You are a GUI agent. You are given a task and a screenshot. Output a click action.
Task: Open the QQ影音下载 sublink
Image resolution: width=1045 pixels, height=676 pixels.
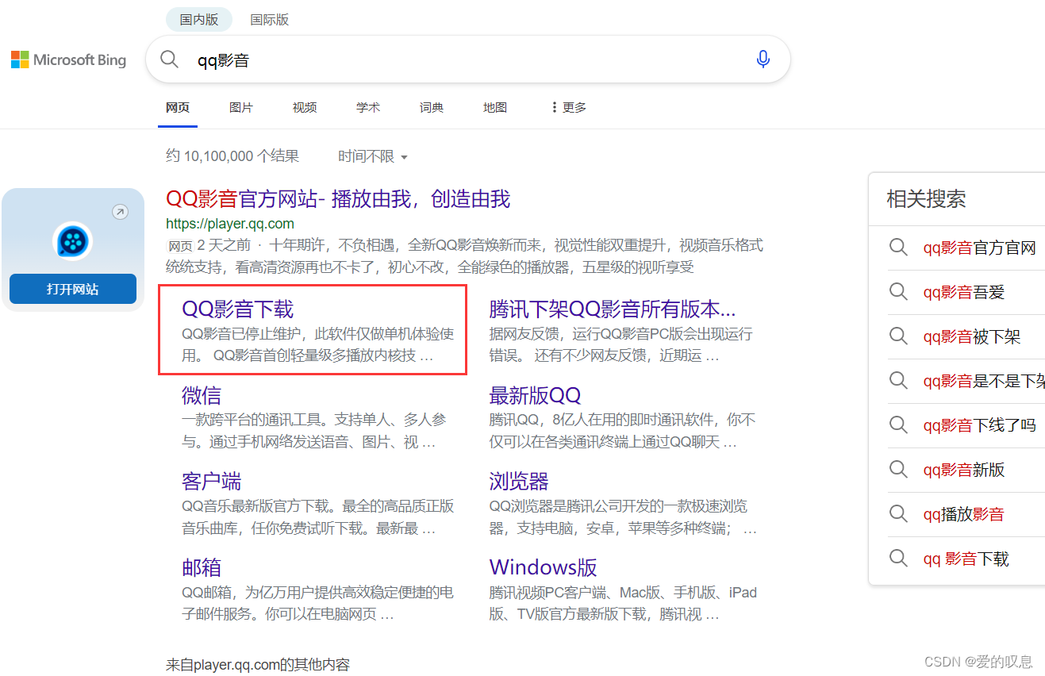pyautogui.click(x=238, y=309)
